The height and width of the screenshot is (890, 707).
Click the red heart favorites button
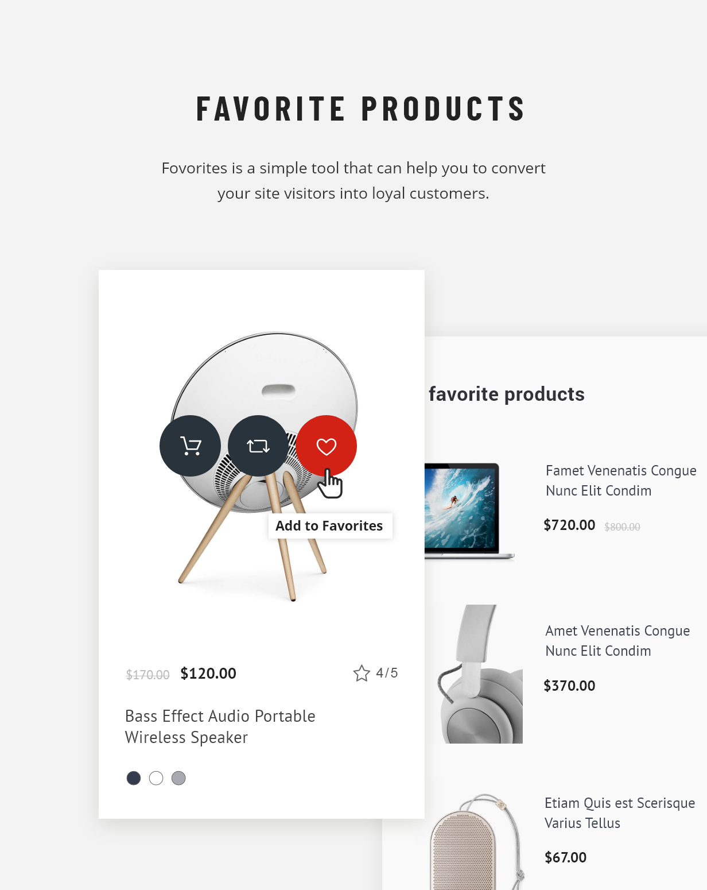(326, 446)
